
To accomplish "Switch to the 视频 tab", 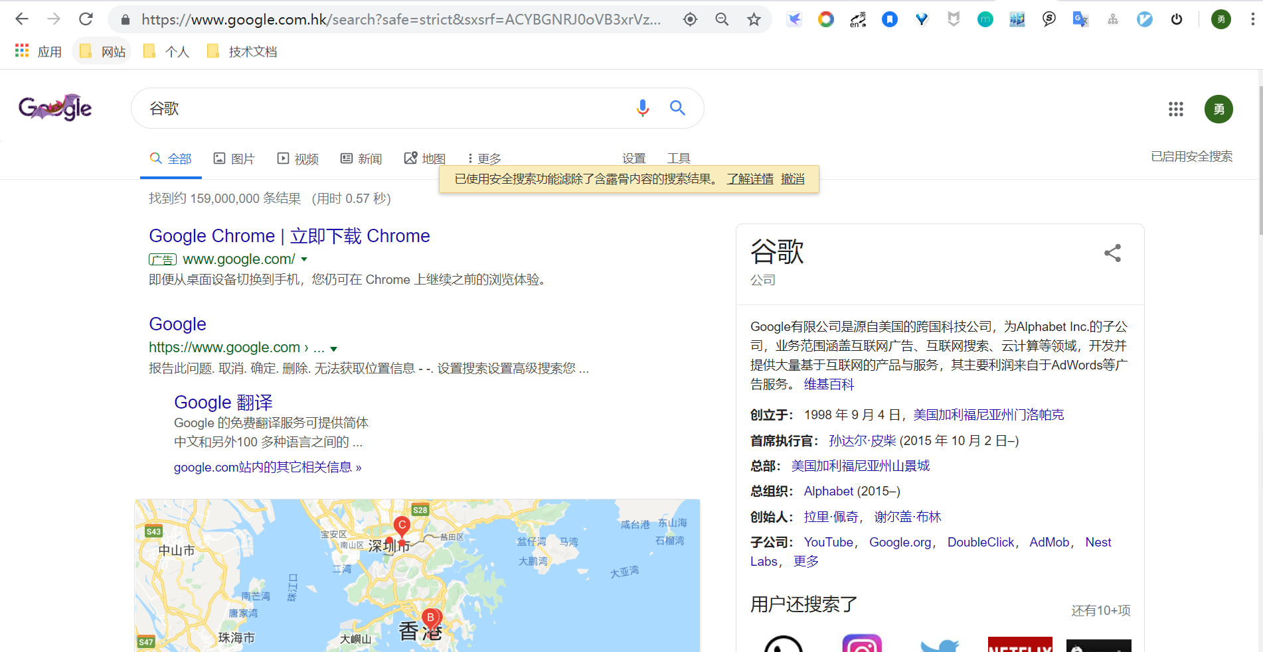I will (x=297, y=159).
